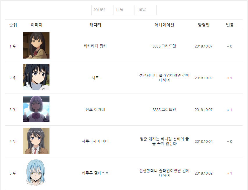The image size is (248, 190).
Task: Select SSSS.그리드맨 title in the first row
Action: (164, 46)
